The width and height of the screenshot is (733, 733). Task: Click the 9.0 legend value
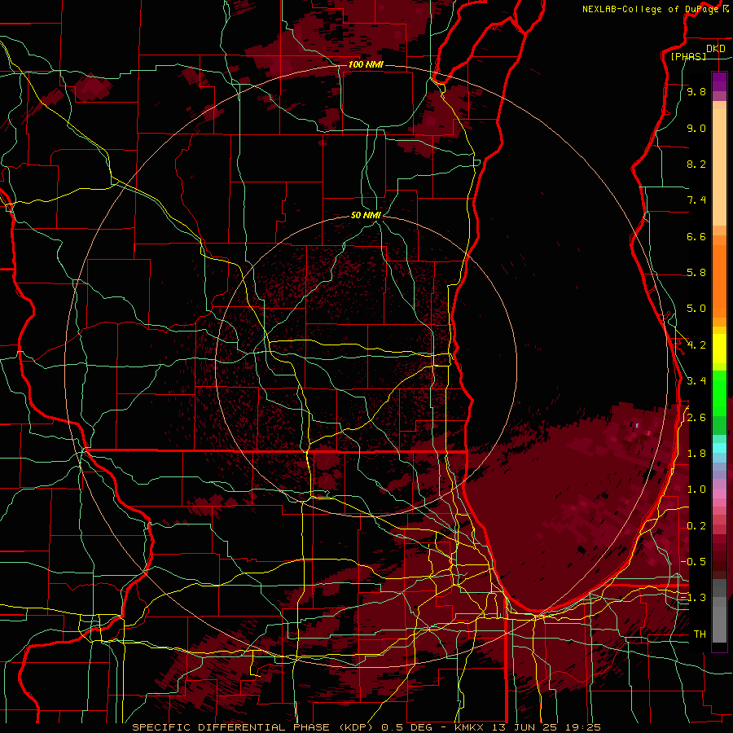click(696, 128)
